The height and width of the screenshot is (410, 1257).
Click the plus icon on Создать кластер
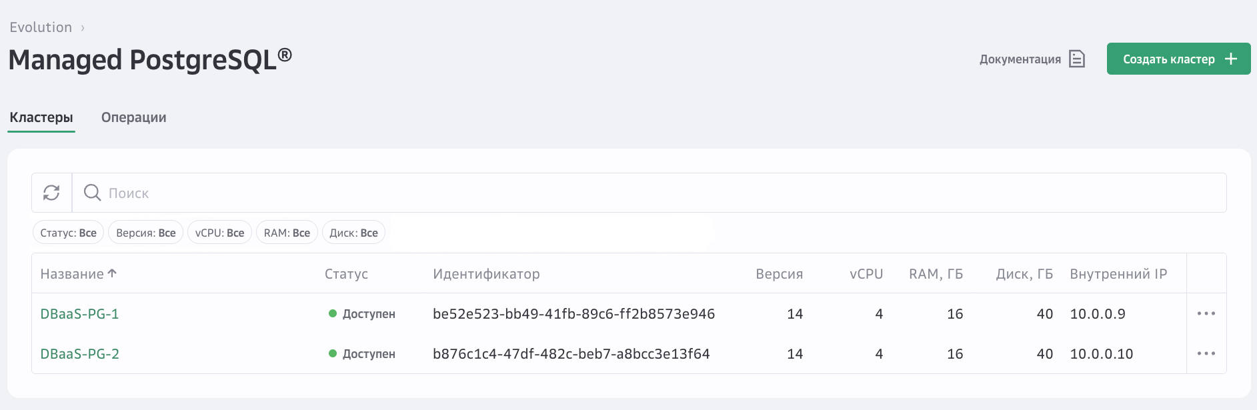click(x=1230, y=59)
